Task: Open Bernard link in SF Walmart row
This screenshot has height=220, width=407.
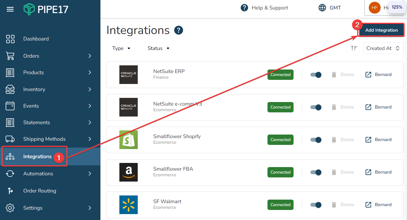Action: (383, 205)
